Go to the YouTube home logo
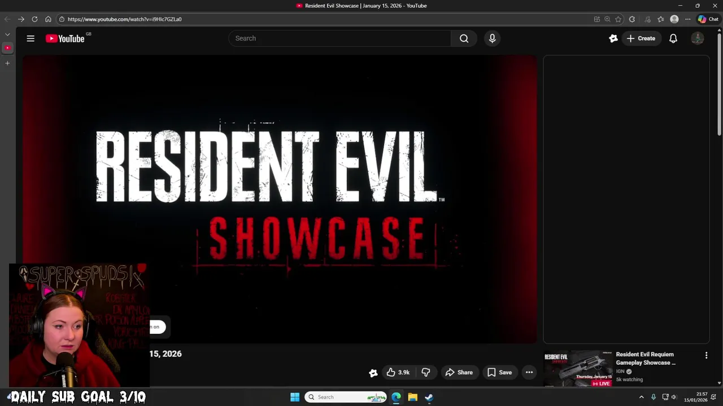Image resolution: width=723 pixels, height=406 pixels. point(65,38)
